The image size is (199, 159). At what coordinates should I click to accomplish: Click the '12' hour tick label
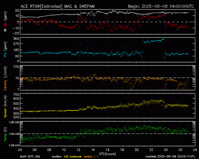point(78,150)
